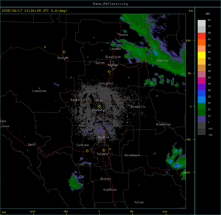Pick the magenta 42 dBZ legend swatch
The width and height of the screenshot is (221, 215).
202,80
